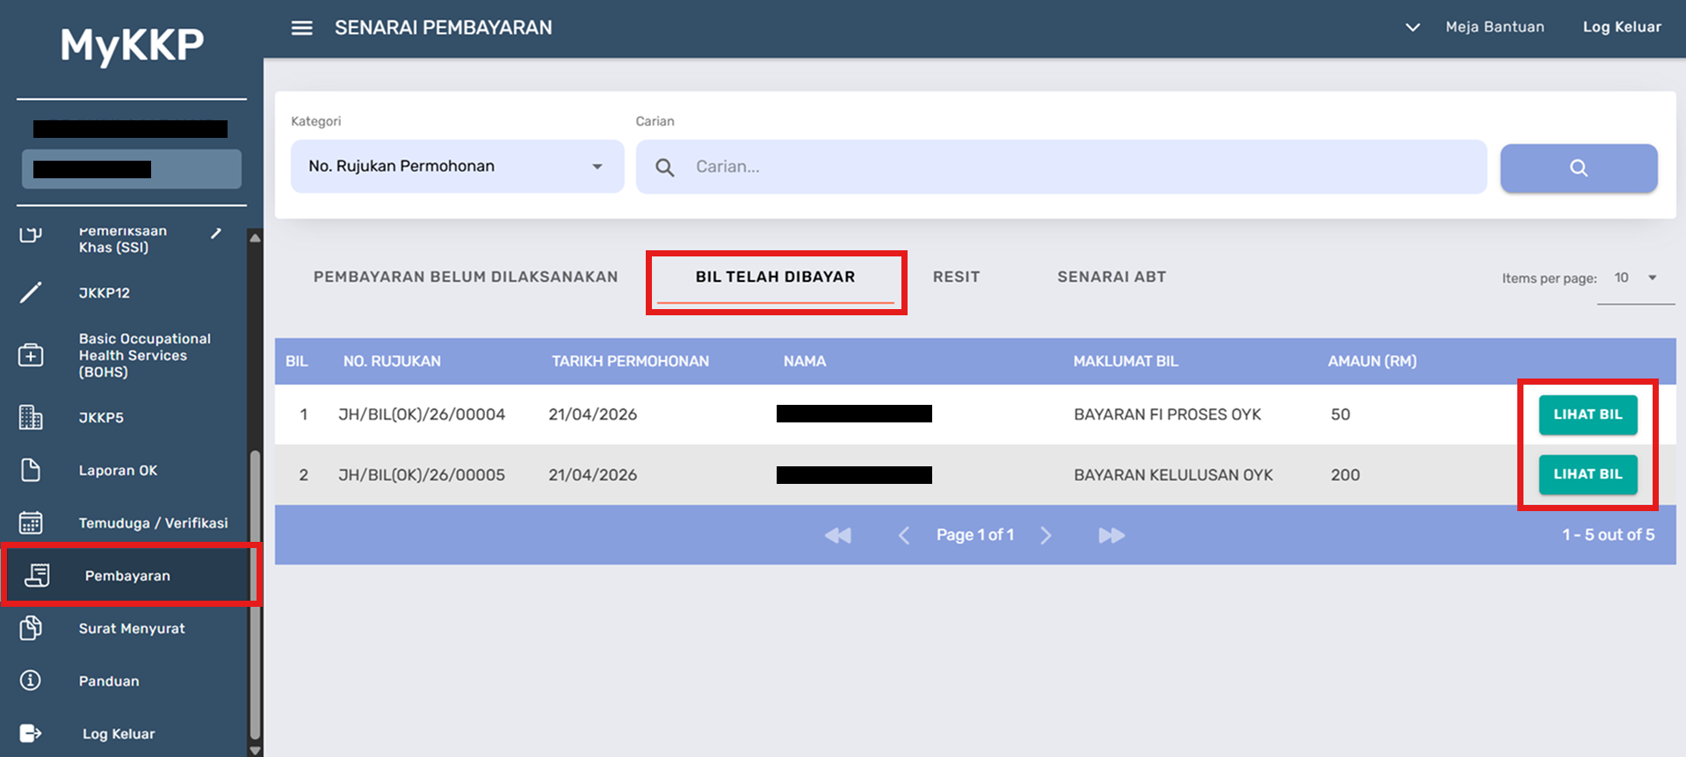Click sidebar Log Keluar exit icon
Image resolution: width=1686 pixels, height=757 pixels.
pyautogui.click(x=31, y=733)
